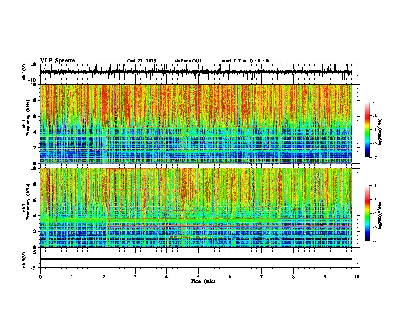Click the '2' tick on the Time axis
402x310 pixels.
pyautogui.click(x=104, y=277)
